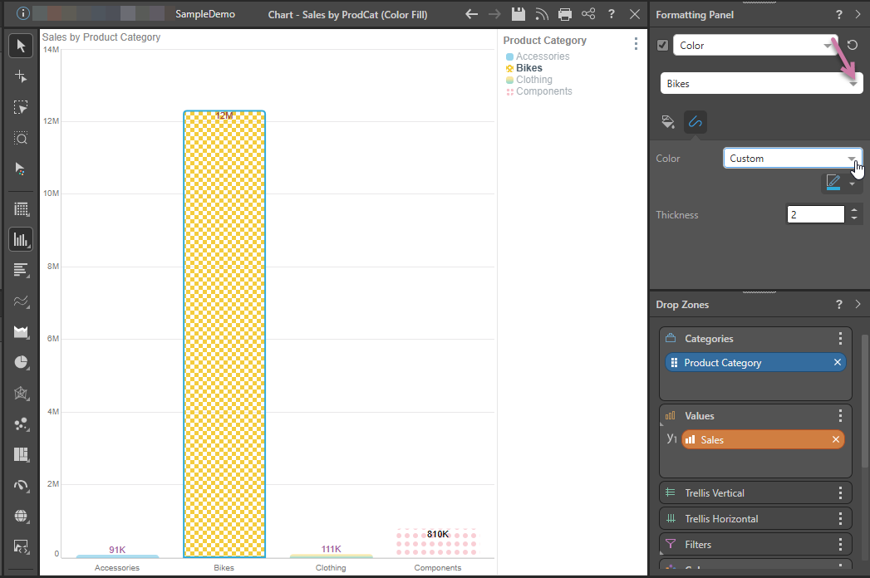This screenshot has height=578, width=870.
Task: Open the Share icon in the header
Action: click(588, 14)
